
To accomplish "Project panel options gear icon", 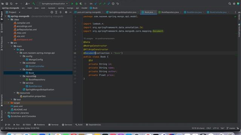I will pyautogui.click(x=66, y=12).
